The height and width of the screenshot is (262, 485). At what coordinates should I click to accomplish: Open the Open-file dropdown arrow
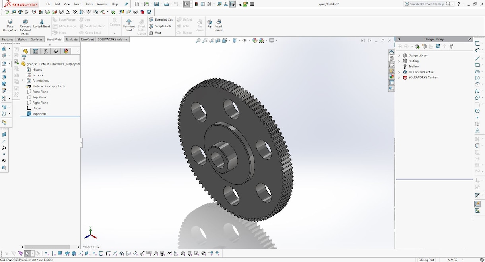click(x=151, y=4)
